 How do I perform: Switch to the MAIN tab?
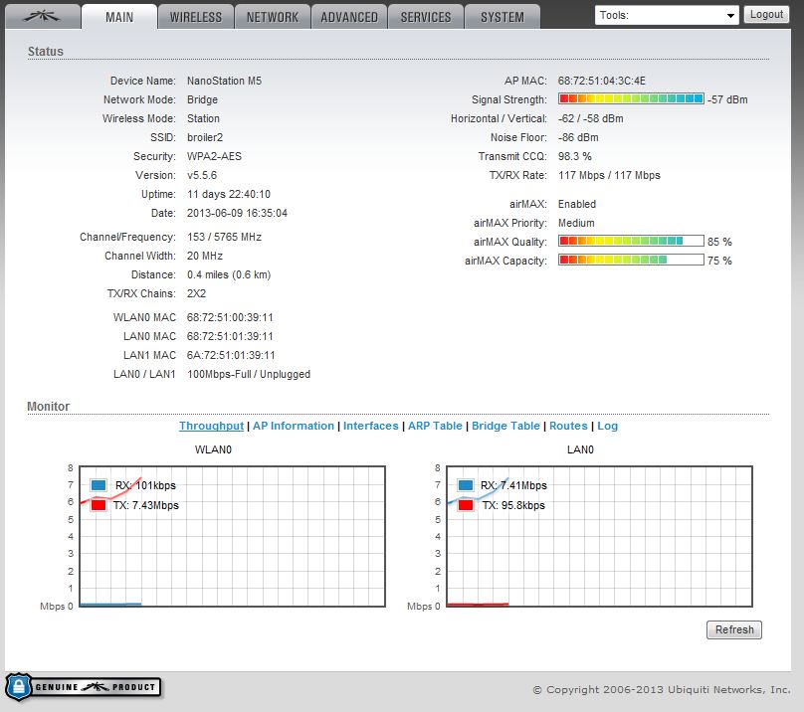[119, 17]
